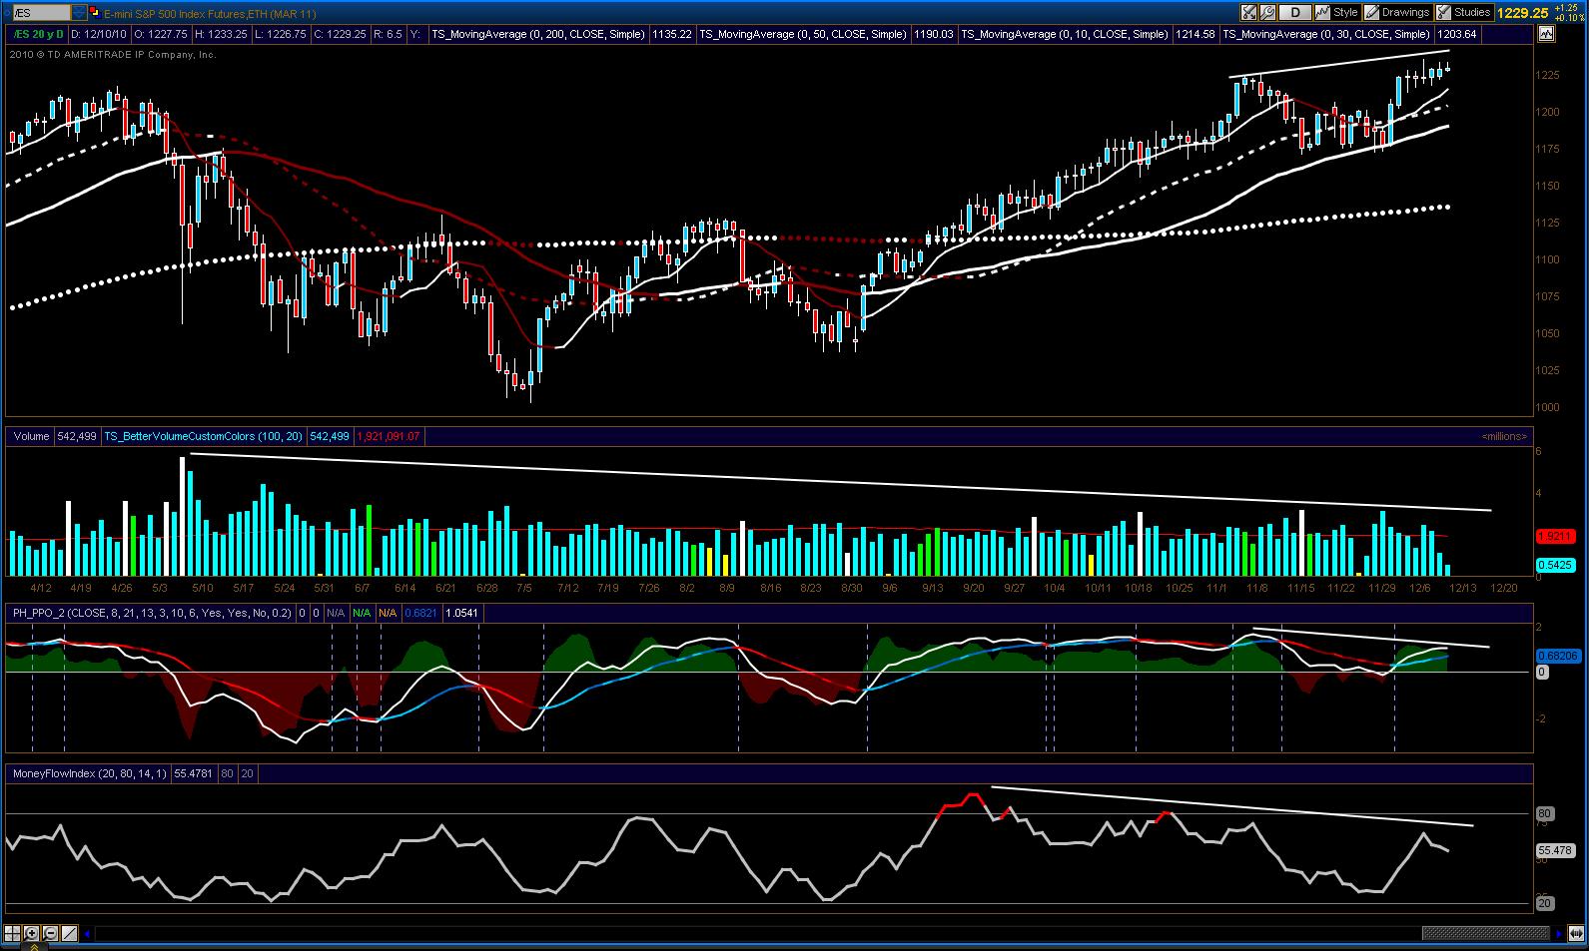
Task: Open the Drawings menu
Action: [1397, 13]
